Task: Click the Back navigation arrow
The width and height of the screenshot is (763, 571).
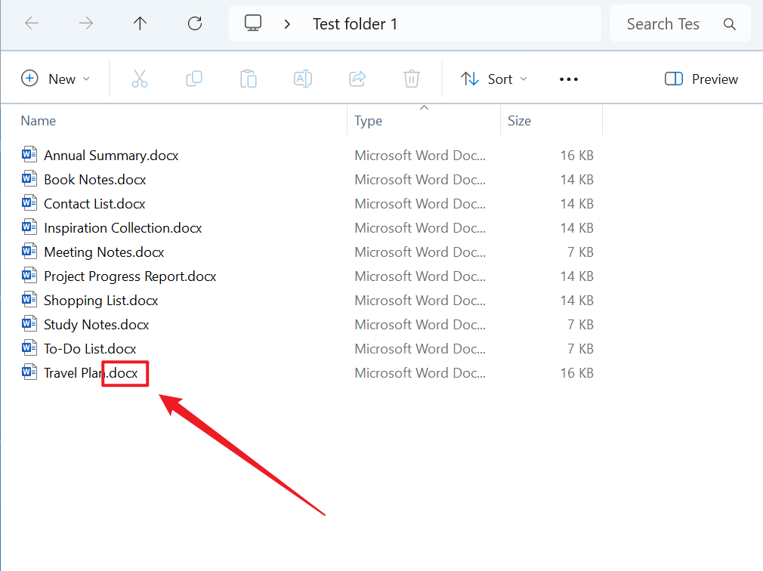Action: pyautogui.click(x=32, y=23)
